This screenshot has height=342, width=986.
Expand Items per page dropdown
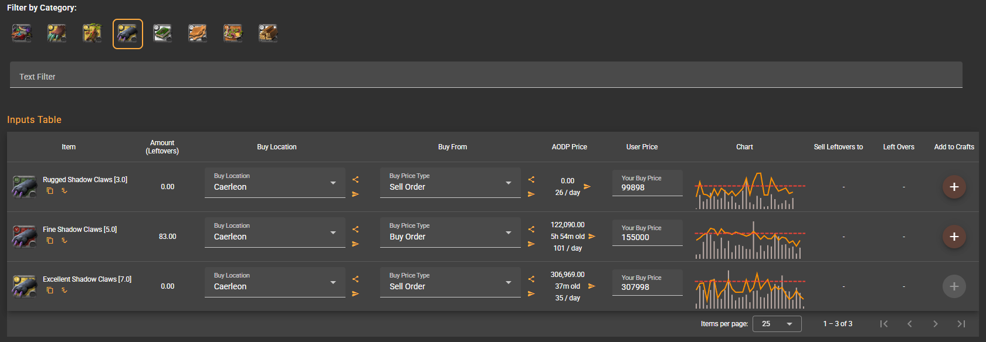point(777,324)
